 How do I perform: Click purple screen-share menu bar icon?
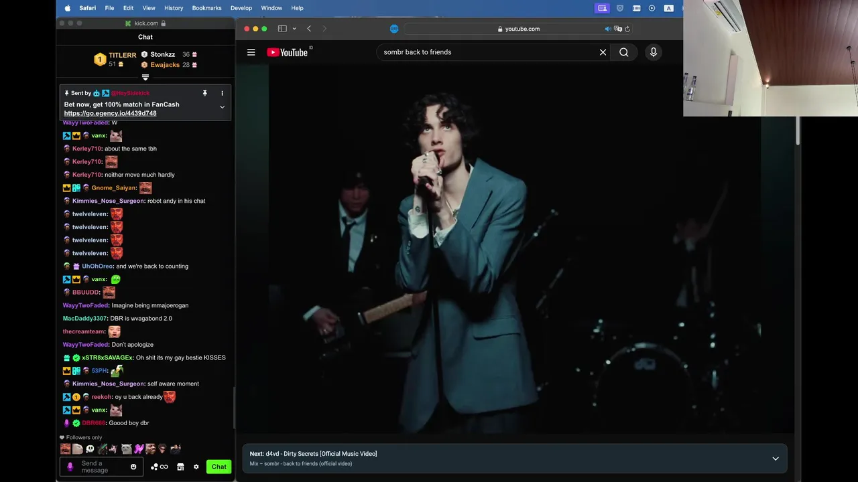coord(603,8)
